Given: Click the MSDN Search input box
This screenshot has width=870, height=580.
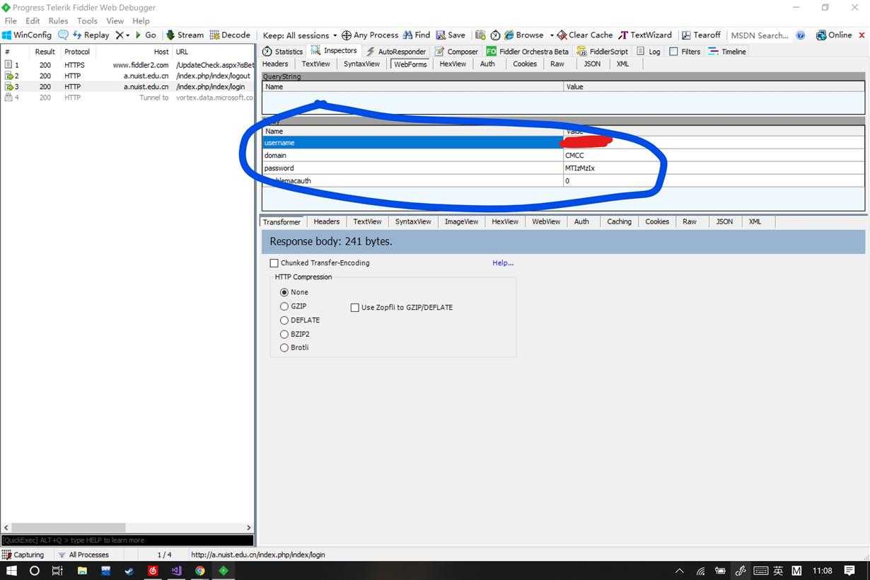Looking at the screenshot, I should (x=760, y=35).
